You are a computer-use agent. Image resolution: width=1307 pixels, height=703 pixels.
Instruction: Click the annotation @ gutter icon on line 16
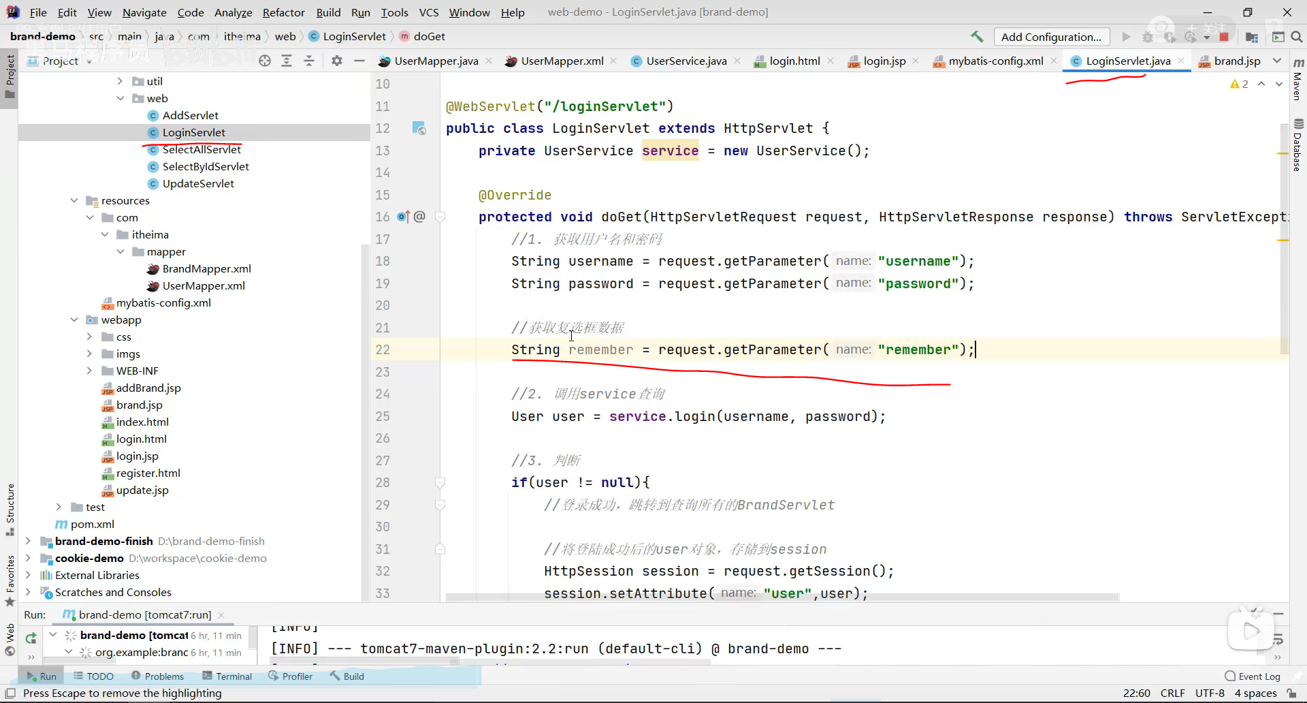pyautogui.click(x=419, y=217)
